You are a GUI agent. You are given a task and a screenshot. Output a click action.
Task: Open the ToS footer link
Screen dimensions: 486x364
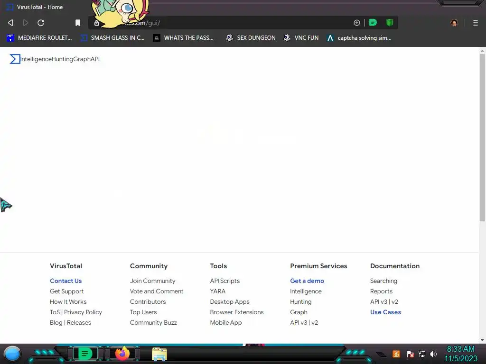(x=55, y=312)
